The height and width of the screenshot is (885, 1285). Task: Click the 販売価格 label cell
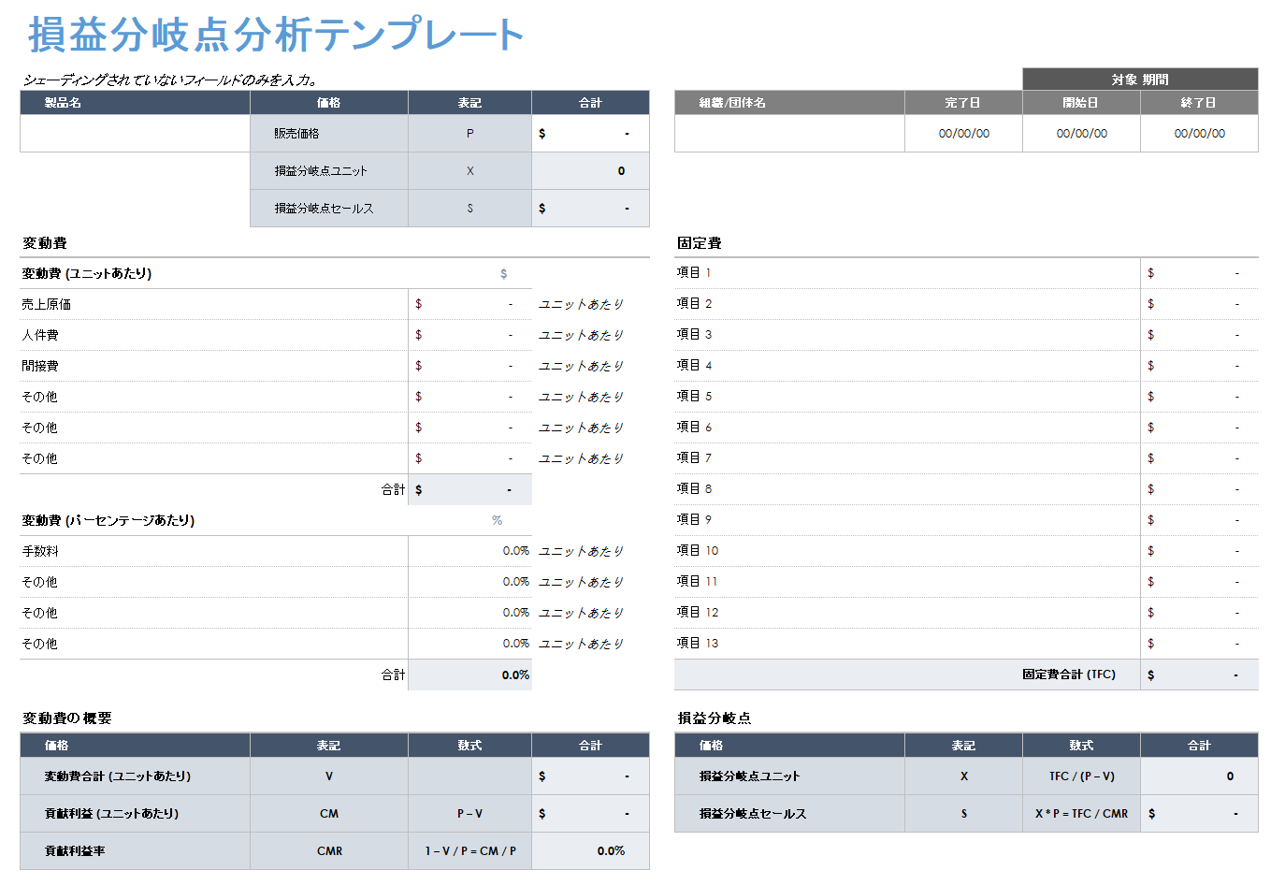[x=329, y=133]
